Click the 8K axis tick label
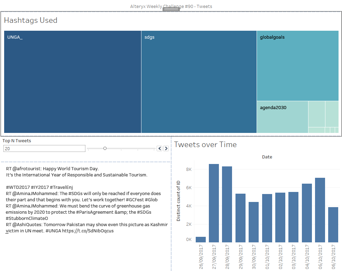 (189, 170)
